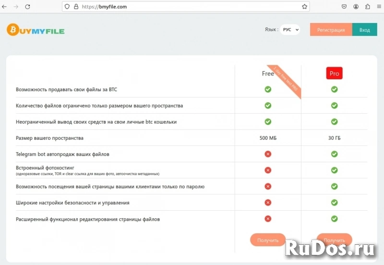This screenshot has height=265, width=384.
Task: Open the Pocket save icon in toolbar
Action: [344, 7]
